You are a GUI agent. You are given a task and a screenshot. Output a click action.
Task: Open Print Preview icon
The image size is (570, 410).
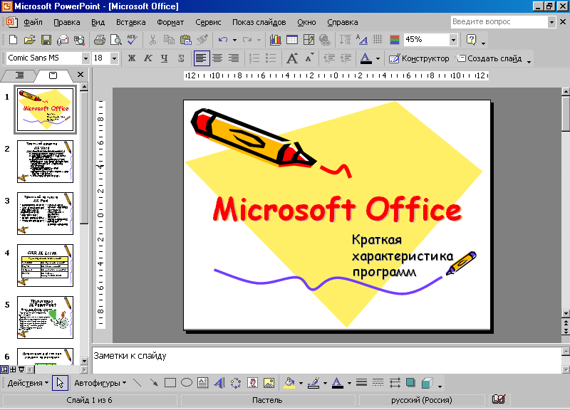point(115,40)
